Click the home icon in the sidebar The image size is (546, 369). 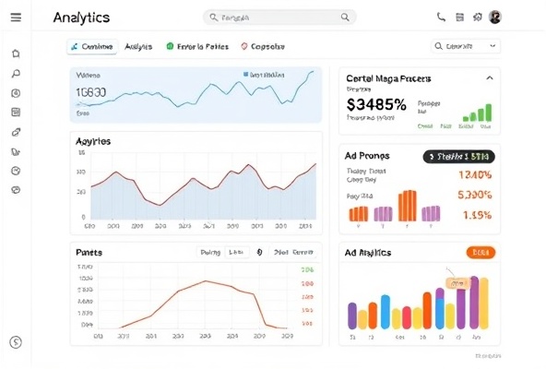pos(16,54)
